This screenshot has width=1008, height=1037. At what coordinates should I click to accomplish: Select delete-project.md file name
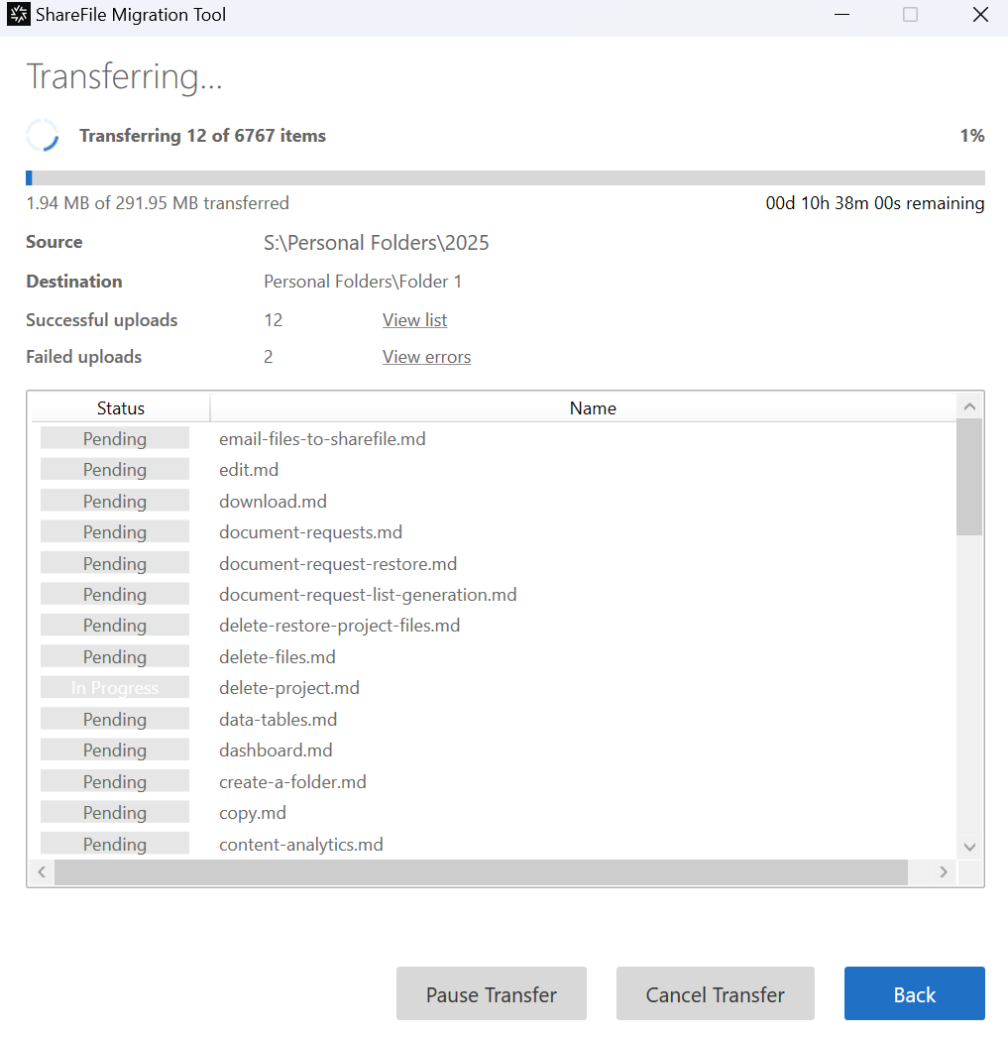click(288, 688)
